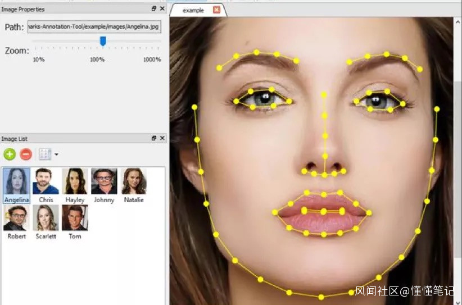Image resolution: width=462 pixels, height=305 pixels.
Task: Select the Scarlett thumbnail
Action: (46, 222)
